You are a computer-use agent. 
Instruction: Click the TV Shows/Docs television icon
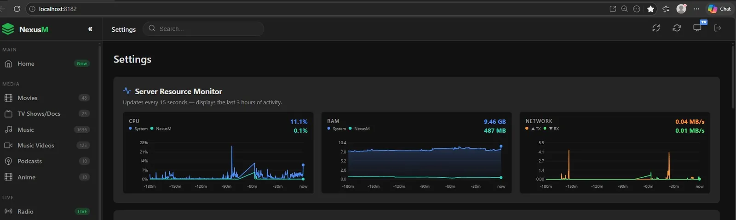tap(8, 113)
